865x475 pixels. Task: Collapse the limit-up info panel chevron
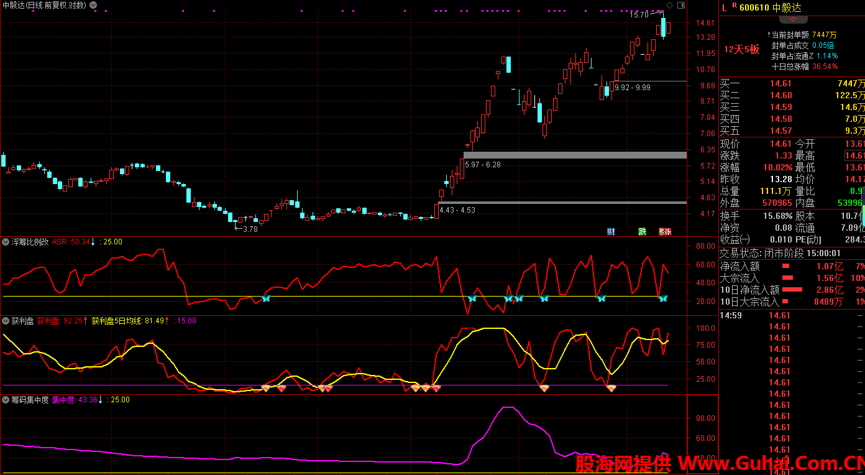coord(793,20)
